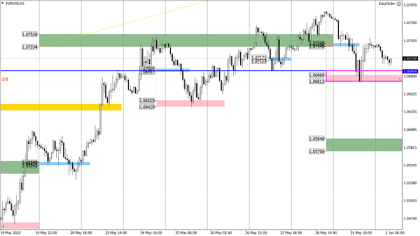420x236 pixels.
Task: Click the current price tag 1.07159
Action: (x=410, y=58)
